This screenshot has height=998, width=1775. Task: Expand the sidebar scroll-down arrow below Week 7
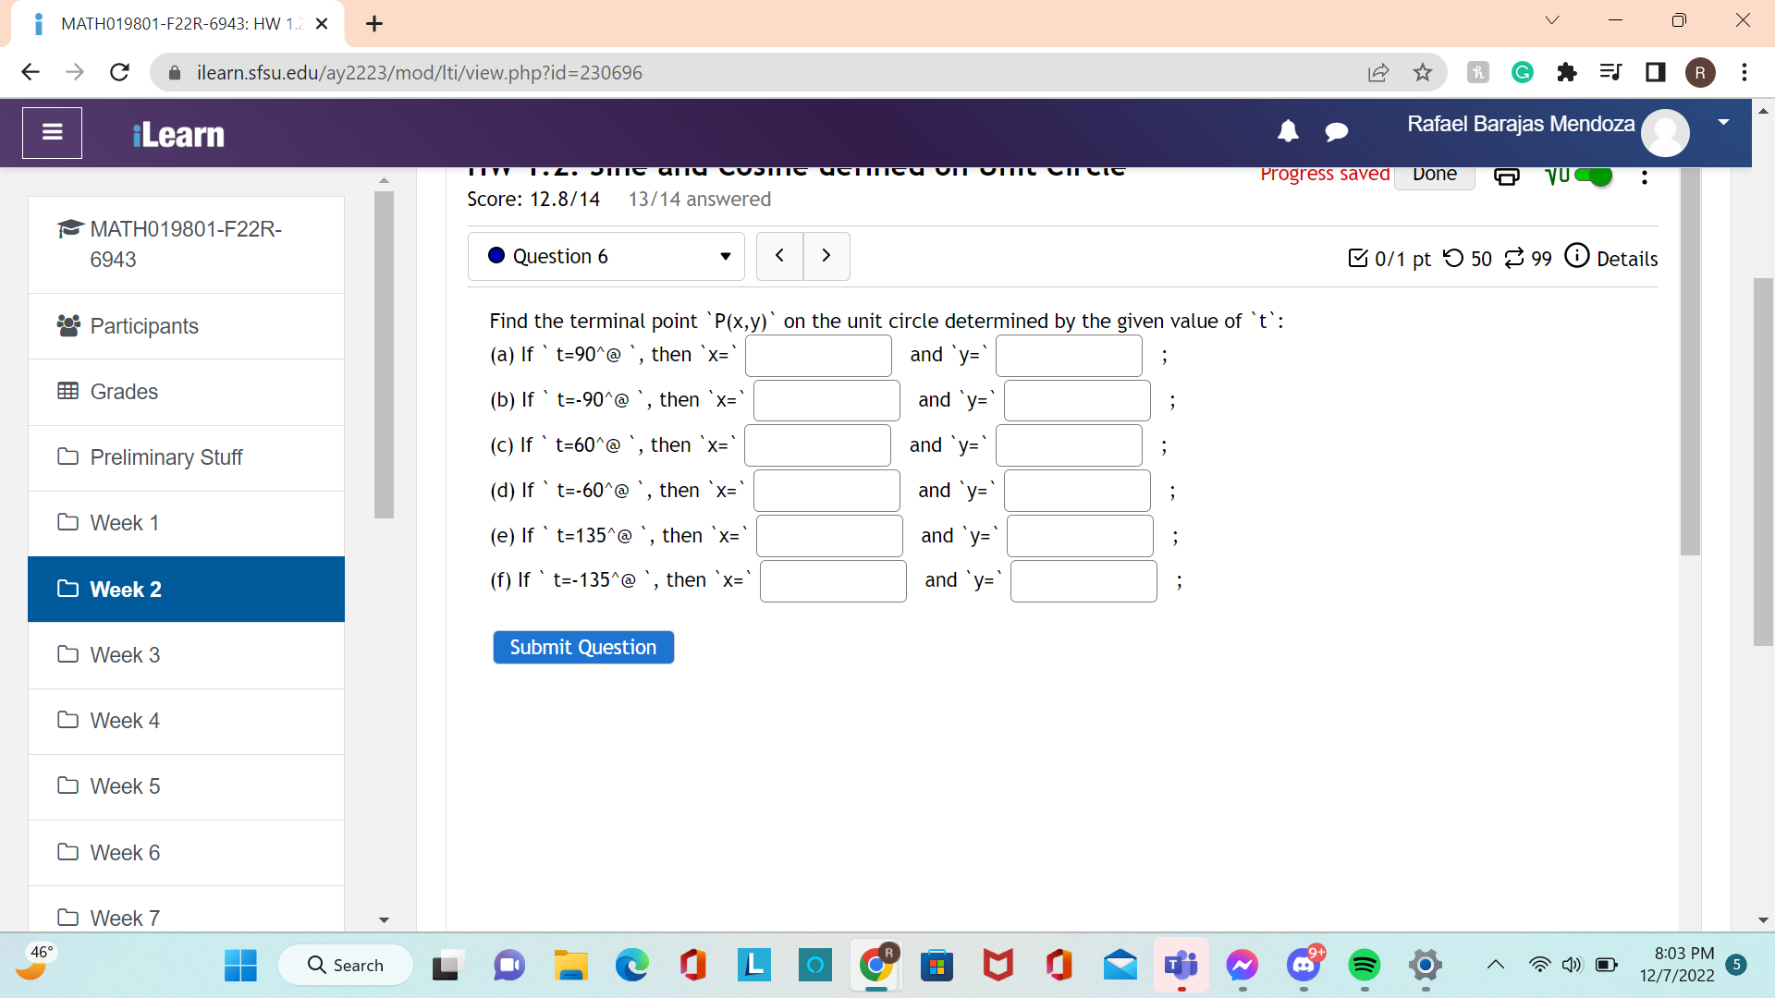(384, 920)
